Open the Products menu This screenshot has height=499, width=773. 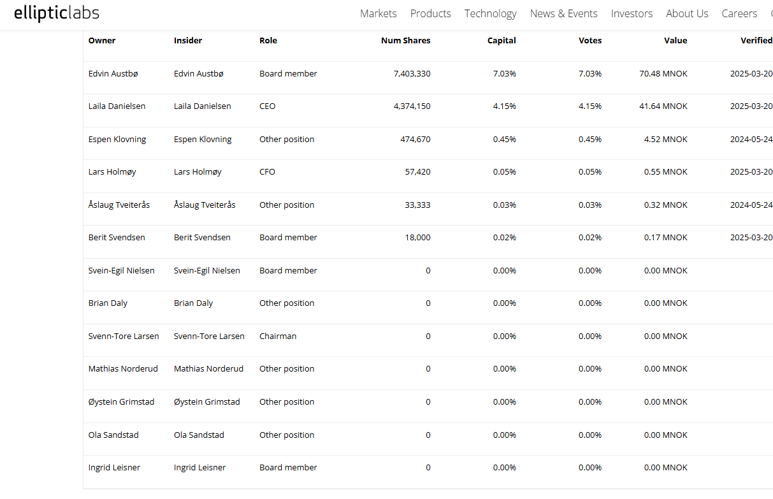point(430,13)
